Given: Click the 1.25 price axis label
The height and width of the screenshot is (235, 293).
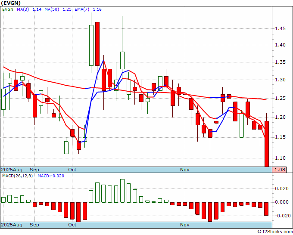Looking at the screenshot, I should (x=280, y=98).
